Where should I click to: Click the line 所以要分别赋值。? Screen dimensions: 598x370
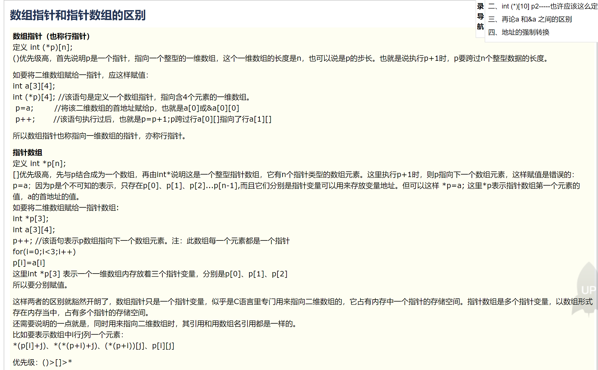pyautogui.click(x=40, y=285)
